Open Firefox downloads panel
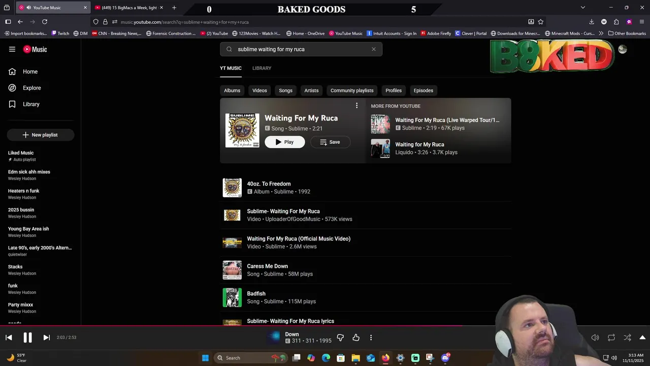The width and height of the screenshot is (650, 366). pyautogui.click(x=592, y=22)
